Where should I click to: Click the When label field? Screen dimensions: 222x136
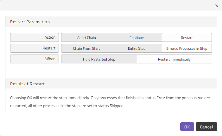(x=35, y=59)
